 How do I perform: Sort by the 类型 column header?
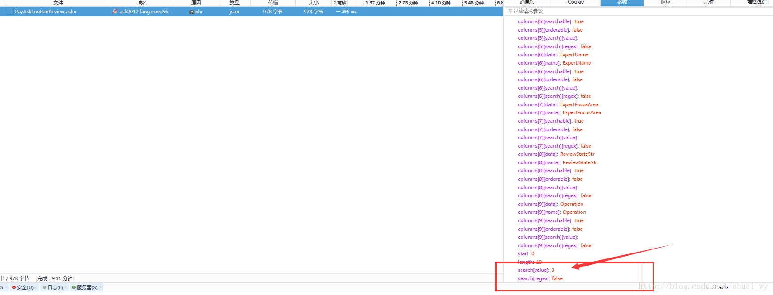[234, 3]
